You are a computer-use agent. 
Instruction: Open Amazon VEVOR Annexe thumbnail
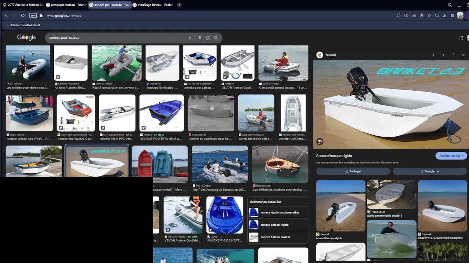[237, 63]
